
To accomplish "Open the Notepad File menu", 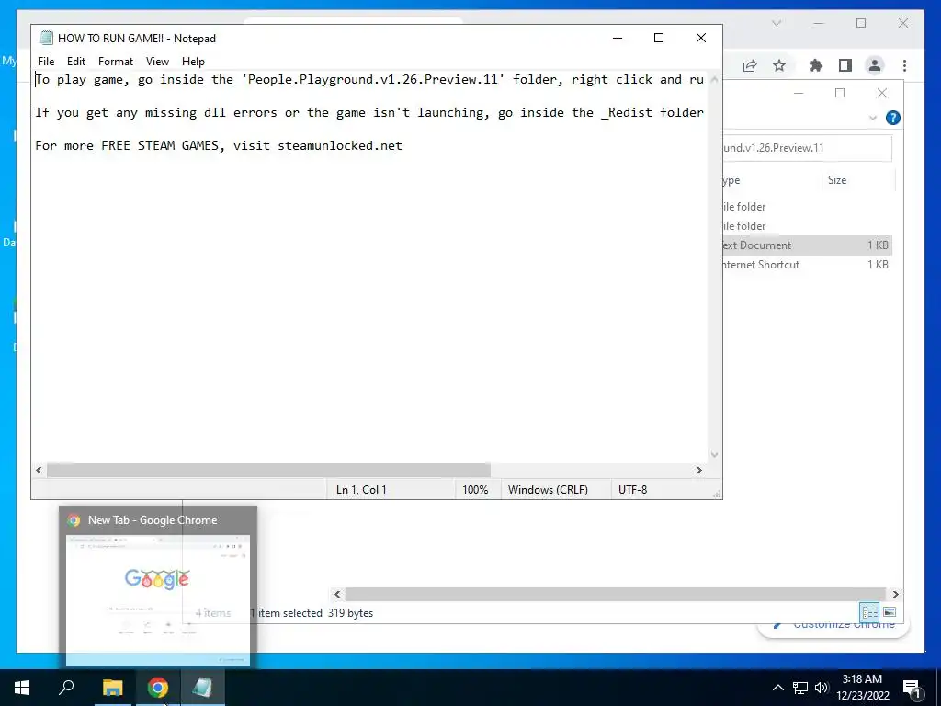I will (46, 62).
